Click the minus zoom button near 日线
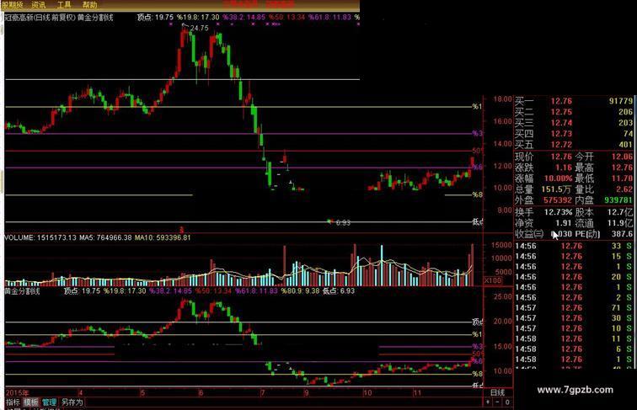The width and height of the screenshot is (637, 410). [x=497, y=402]
